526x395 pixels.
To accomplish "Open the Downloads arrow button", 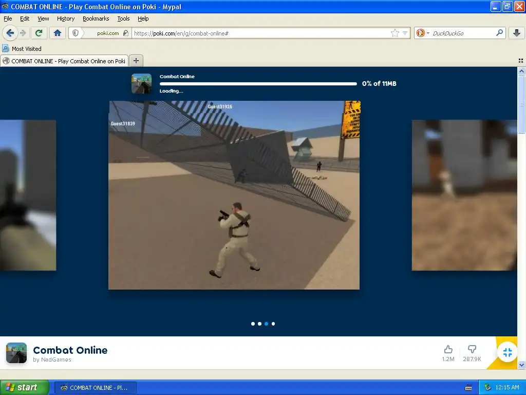I will [x=517, y=33].
